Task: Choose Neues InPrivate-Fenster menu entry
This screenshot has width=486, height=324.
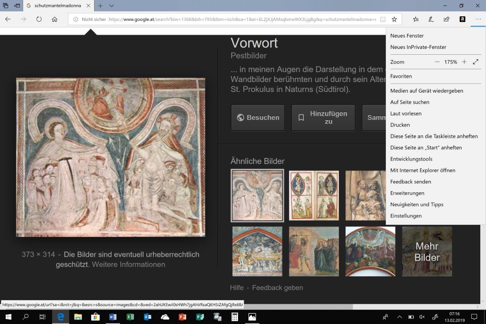Action: click(418, 47)
